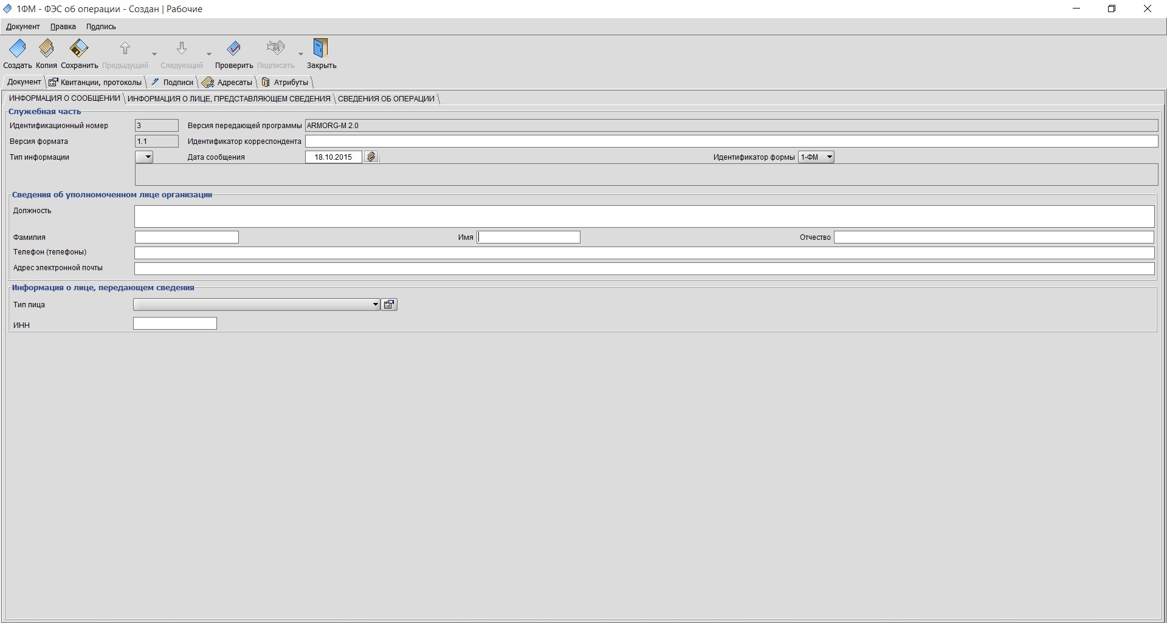The height and width of the screenshot is (623, 1167).
Task: Open the Тип лица combo box
Action: [256, 304]
